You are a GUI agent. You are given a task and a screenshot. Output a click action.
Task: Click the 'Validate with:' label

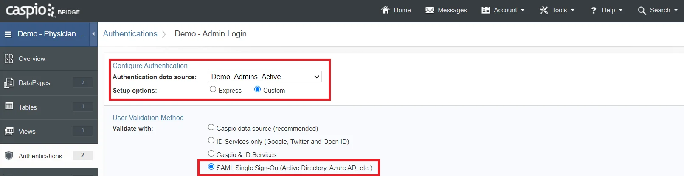pos(133,129)
